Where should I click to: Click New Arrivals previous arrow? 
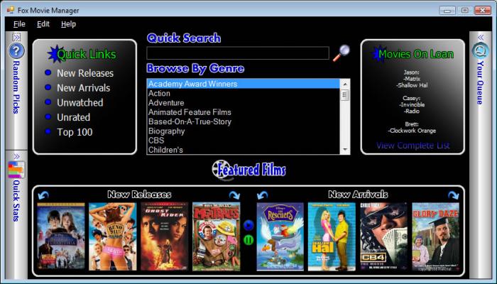263,195
